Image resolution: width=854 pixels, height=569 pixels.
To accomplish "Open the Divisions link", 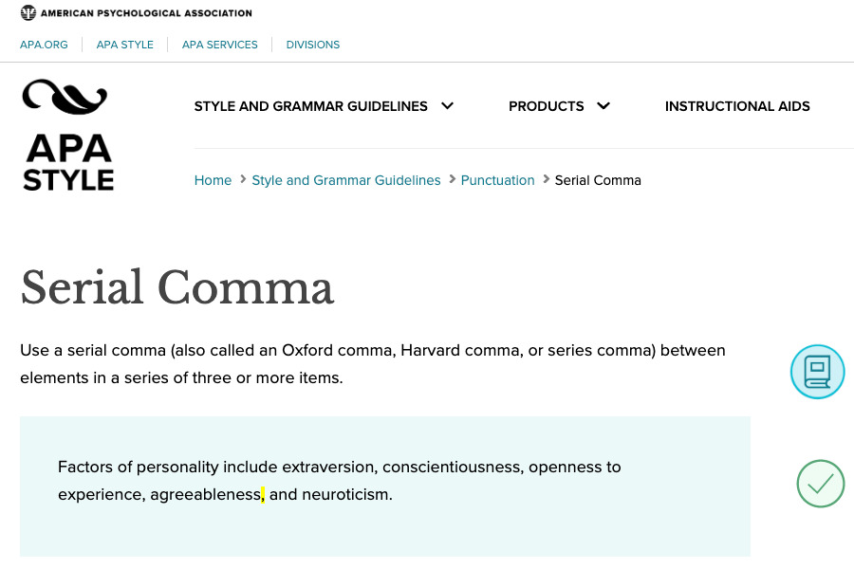I will coord(312,45).
